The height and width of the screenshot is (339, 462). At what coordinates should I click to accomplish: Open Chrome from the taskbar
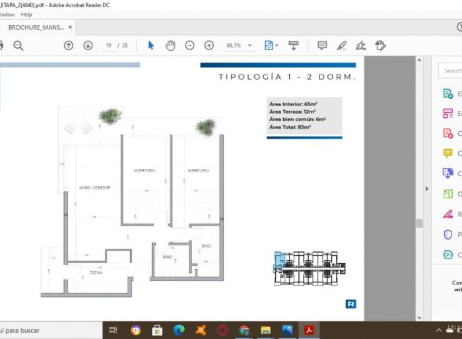pyautogui.click(x=244, y=330)
